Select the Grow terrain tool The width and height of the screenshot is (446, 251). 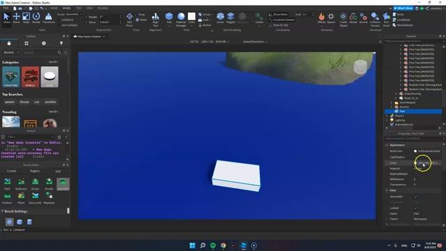[x=35, y=184]
